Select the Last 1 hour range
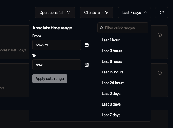 [x=111, y=40]
